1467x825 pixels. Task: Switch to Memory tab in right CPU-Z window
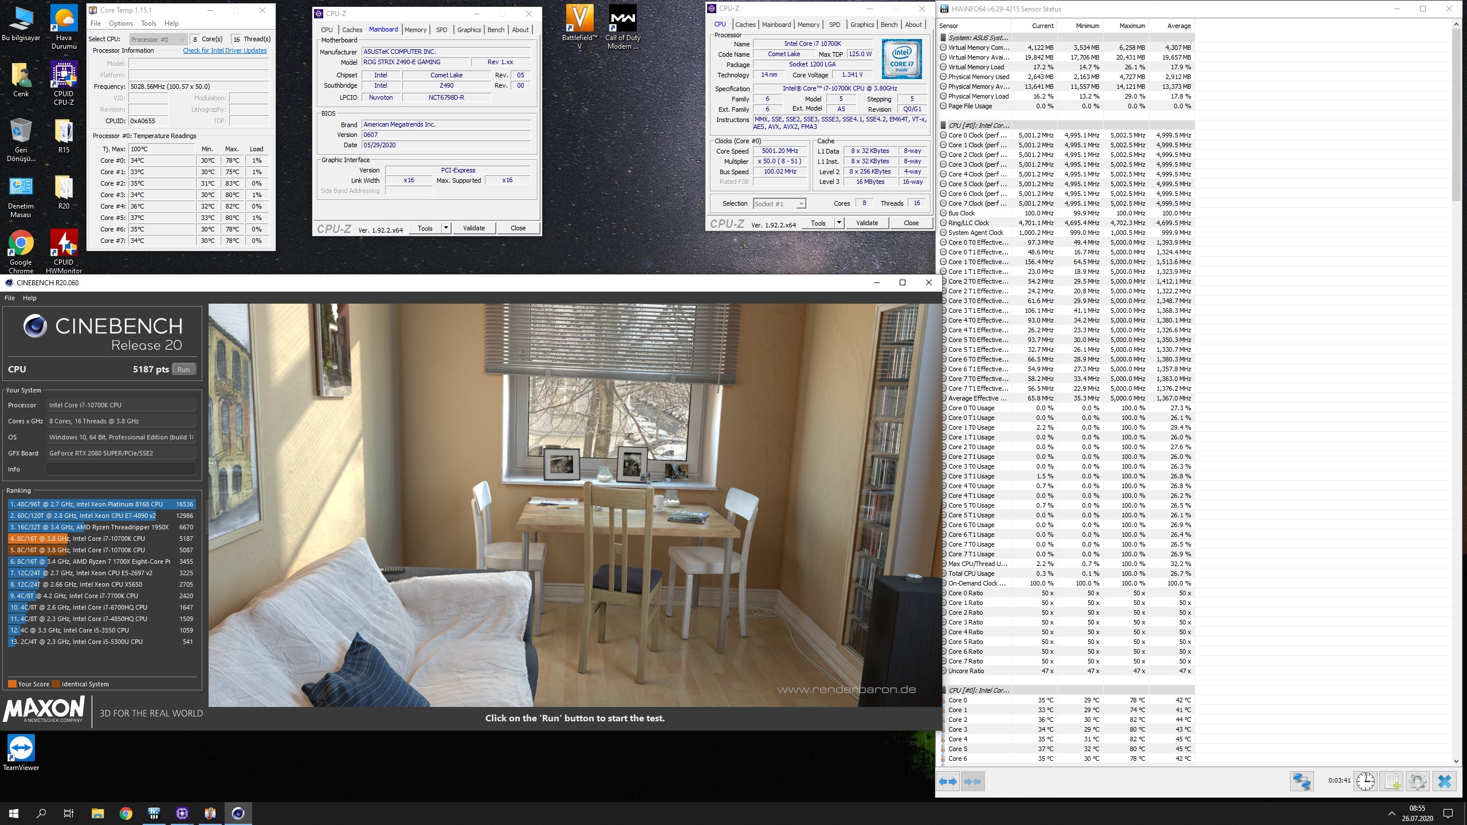pos(808,25)
